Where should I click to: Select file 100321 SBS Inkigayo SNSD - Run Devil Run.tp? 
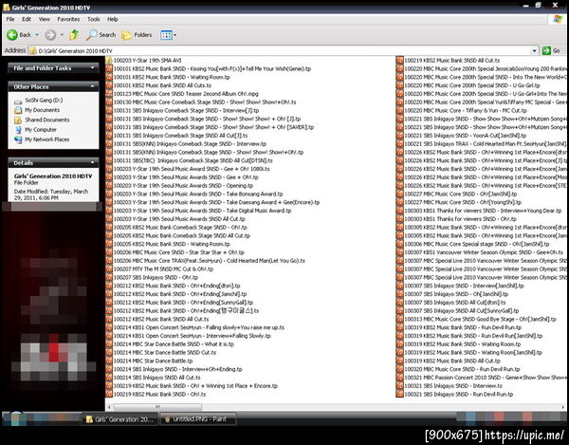pos(455,394)
